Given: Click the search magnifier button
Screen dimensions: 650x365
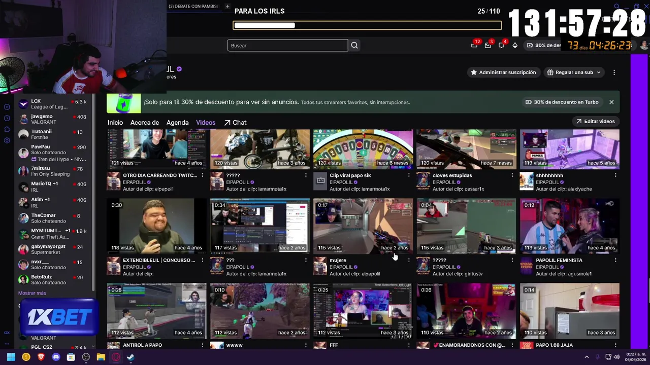Looking at the screenshot, I should coord(354,45).
